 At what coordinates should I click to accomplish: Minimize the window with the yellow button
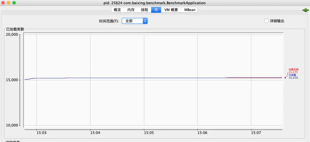coord(9,3)
